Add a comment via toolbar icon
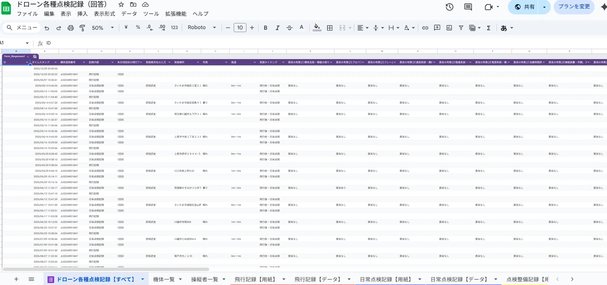This screenshot has height=285, width=607. pos(437,28)
